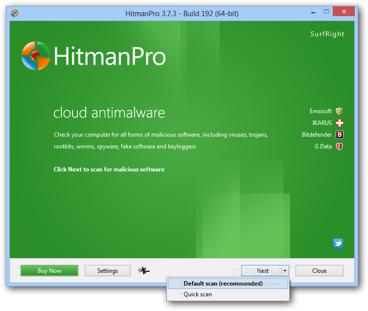Click the IKARUS red cross icon
This screenshot has height=311, width=368.
(x=339, y=123)
